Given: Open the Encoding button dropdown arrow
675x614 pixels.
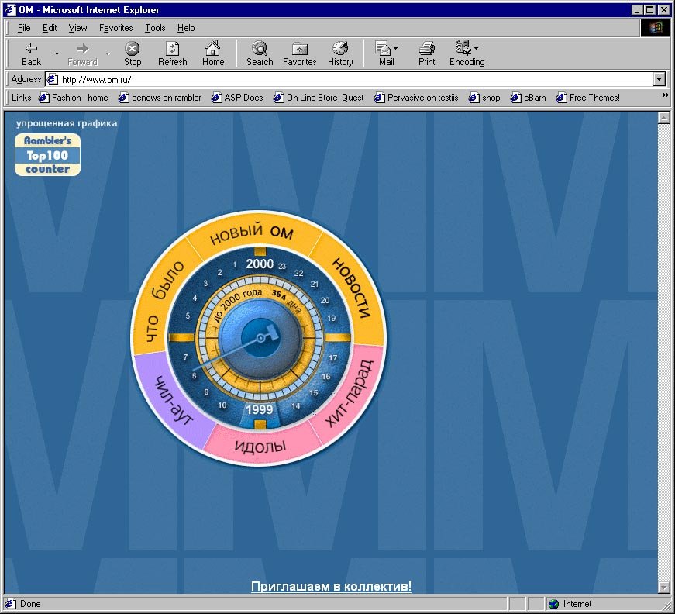Looking at the screenshot, I should (476, 48).
